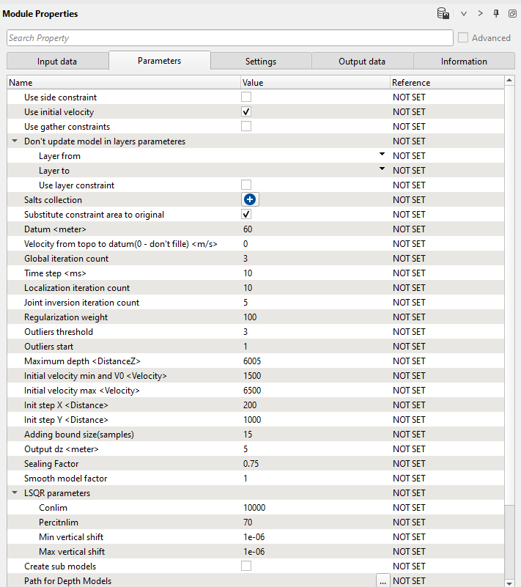Check the Create sub models box
521x587 pixels.
(247, 566)
